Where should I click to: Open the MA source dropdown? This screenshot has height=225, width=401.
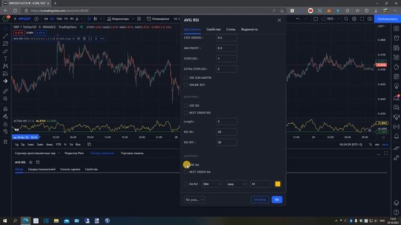[236, 184]
